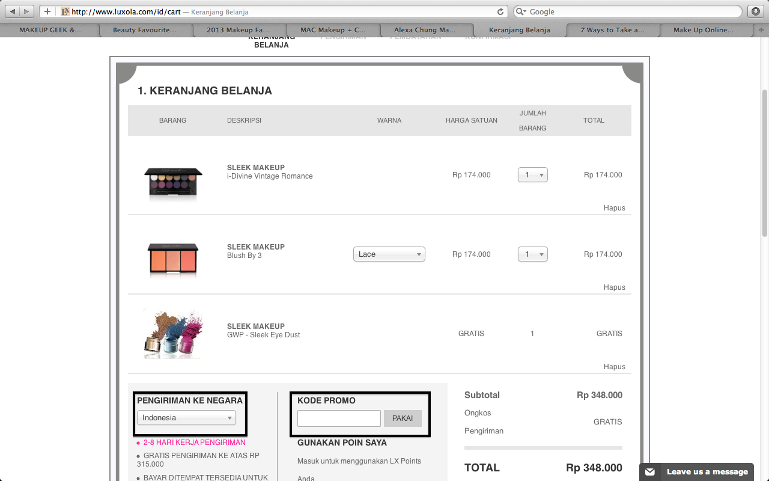Switch to 7 Ways to Take a... tab

tap(612, 29)
